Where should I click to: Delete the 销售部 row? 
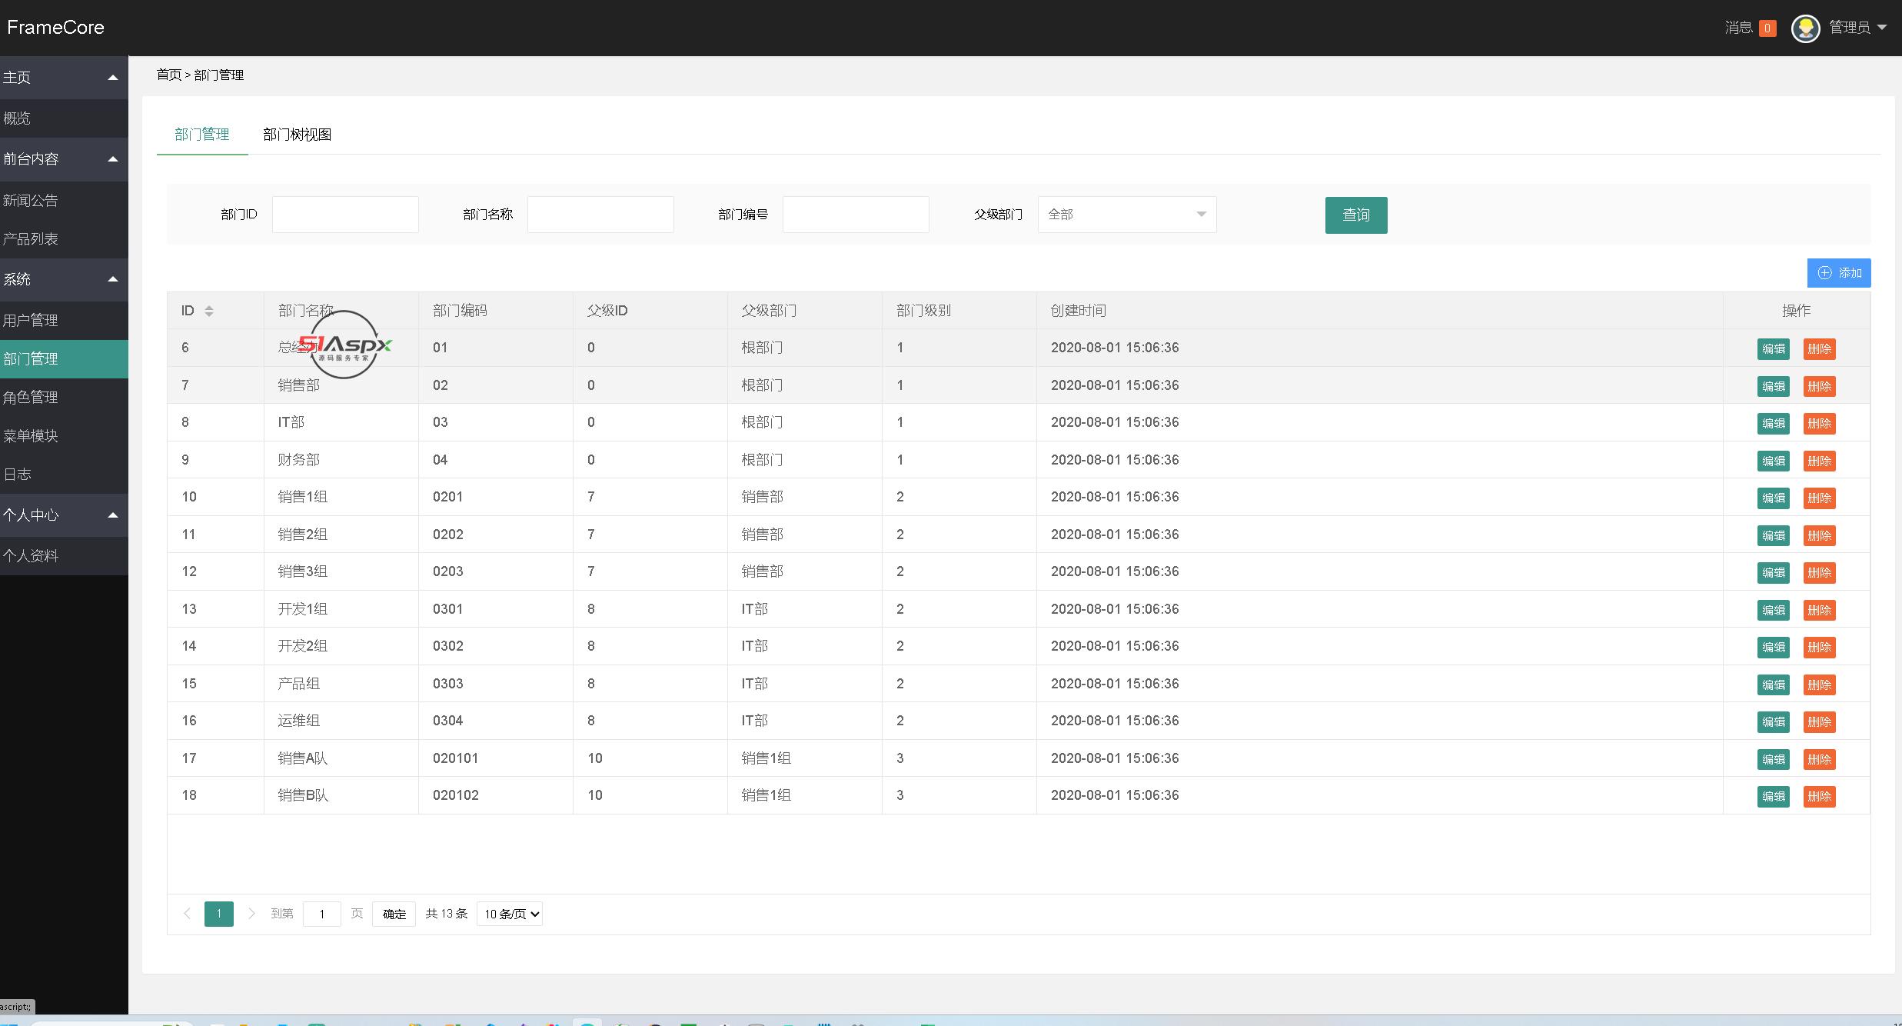(x=1820, y=386)
